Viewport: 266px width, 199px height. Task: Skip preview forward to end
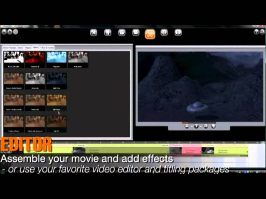[206, 126]
